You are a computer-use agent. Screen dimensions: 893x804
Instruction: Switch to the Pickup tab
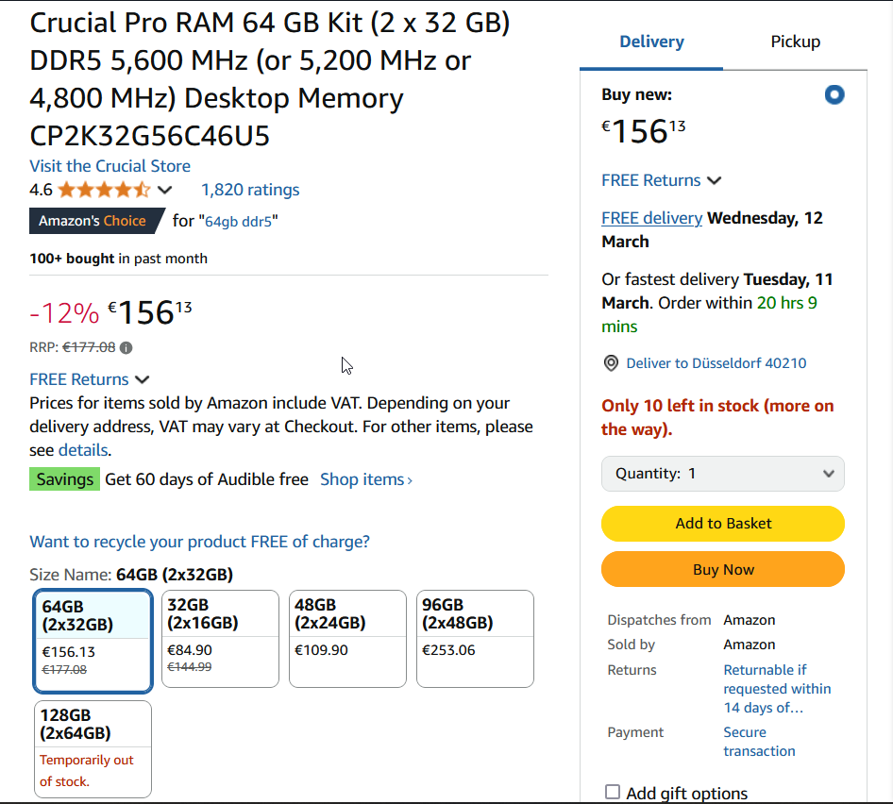[795, 42]
